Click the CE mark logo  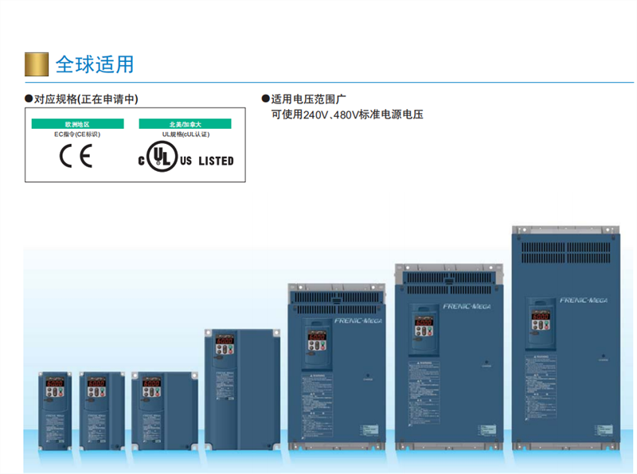(x=76, y=156)
